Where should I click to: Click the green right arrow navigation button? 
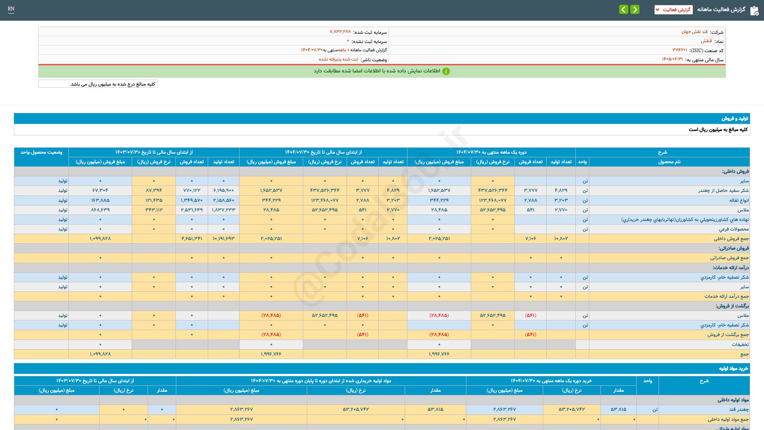[x=635, y=10]
